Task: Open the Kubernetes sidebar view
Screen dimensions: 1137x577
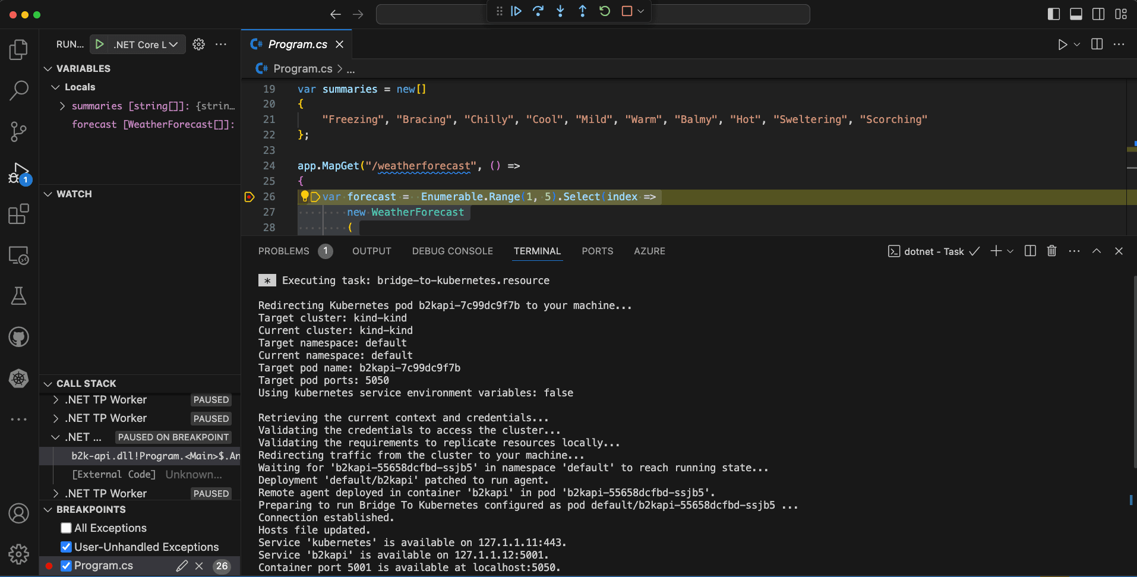Action: [x=18, y=378]
